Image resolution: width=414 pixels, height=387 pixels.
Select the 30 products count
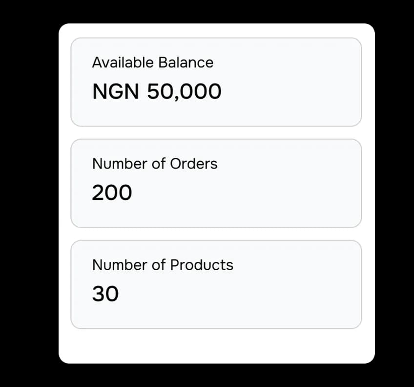click(x=106, y=294)
